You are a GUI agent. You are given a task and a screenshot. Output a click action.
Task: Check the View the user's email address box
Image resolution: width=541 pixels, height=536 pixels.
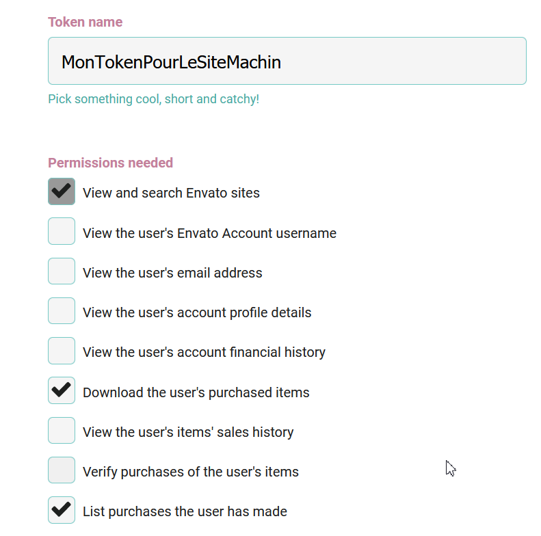tap(62, 271)
